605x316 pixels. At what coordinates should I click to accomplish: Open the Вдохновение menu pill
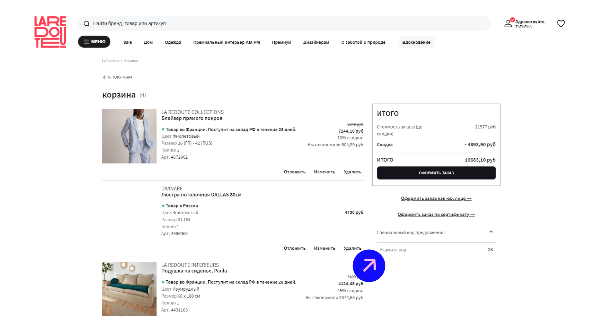pos(416,42)
